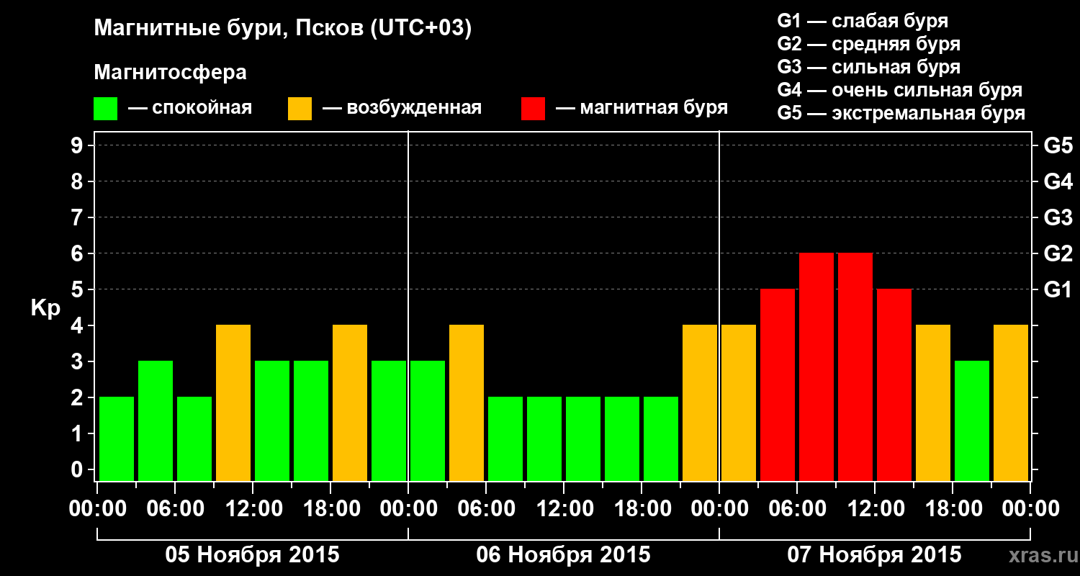Viewport: 1080px width, 576px height.
Task: Click the '— возбужденная' legend label
Action: [x=402, y=108]
